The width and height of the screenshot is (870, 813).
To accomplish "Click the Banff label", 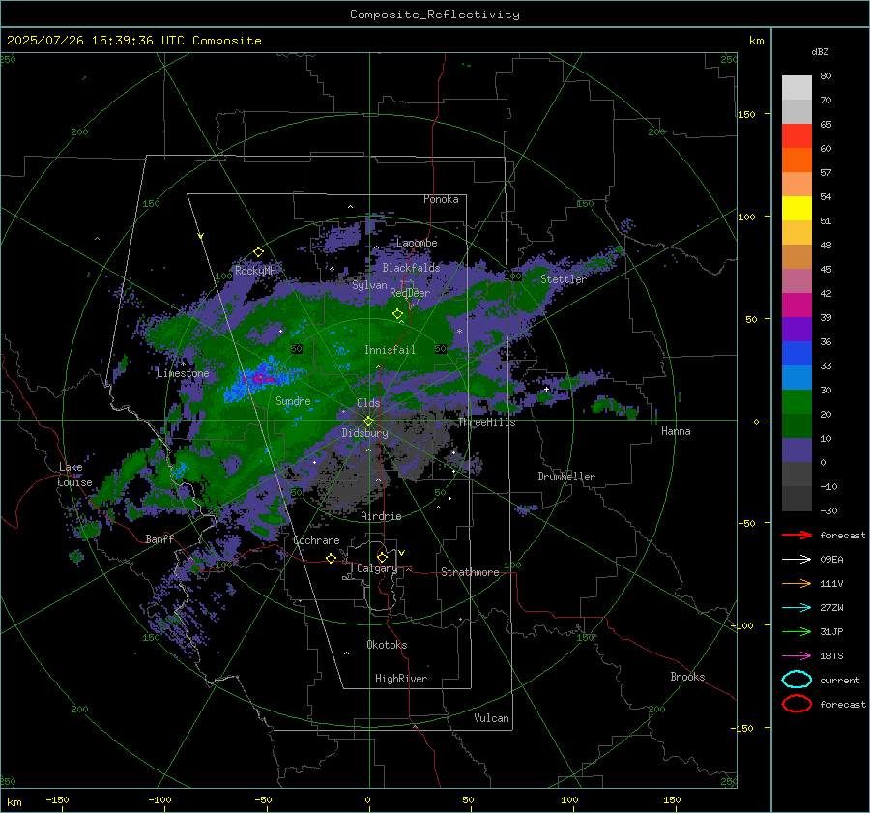I will [159, 539].
